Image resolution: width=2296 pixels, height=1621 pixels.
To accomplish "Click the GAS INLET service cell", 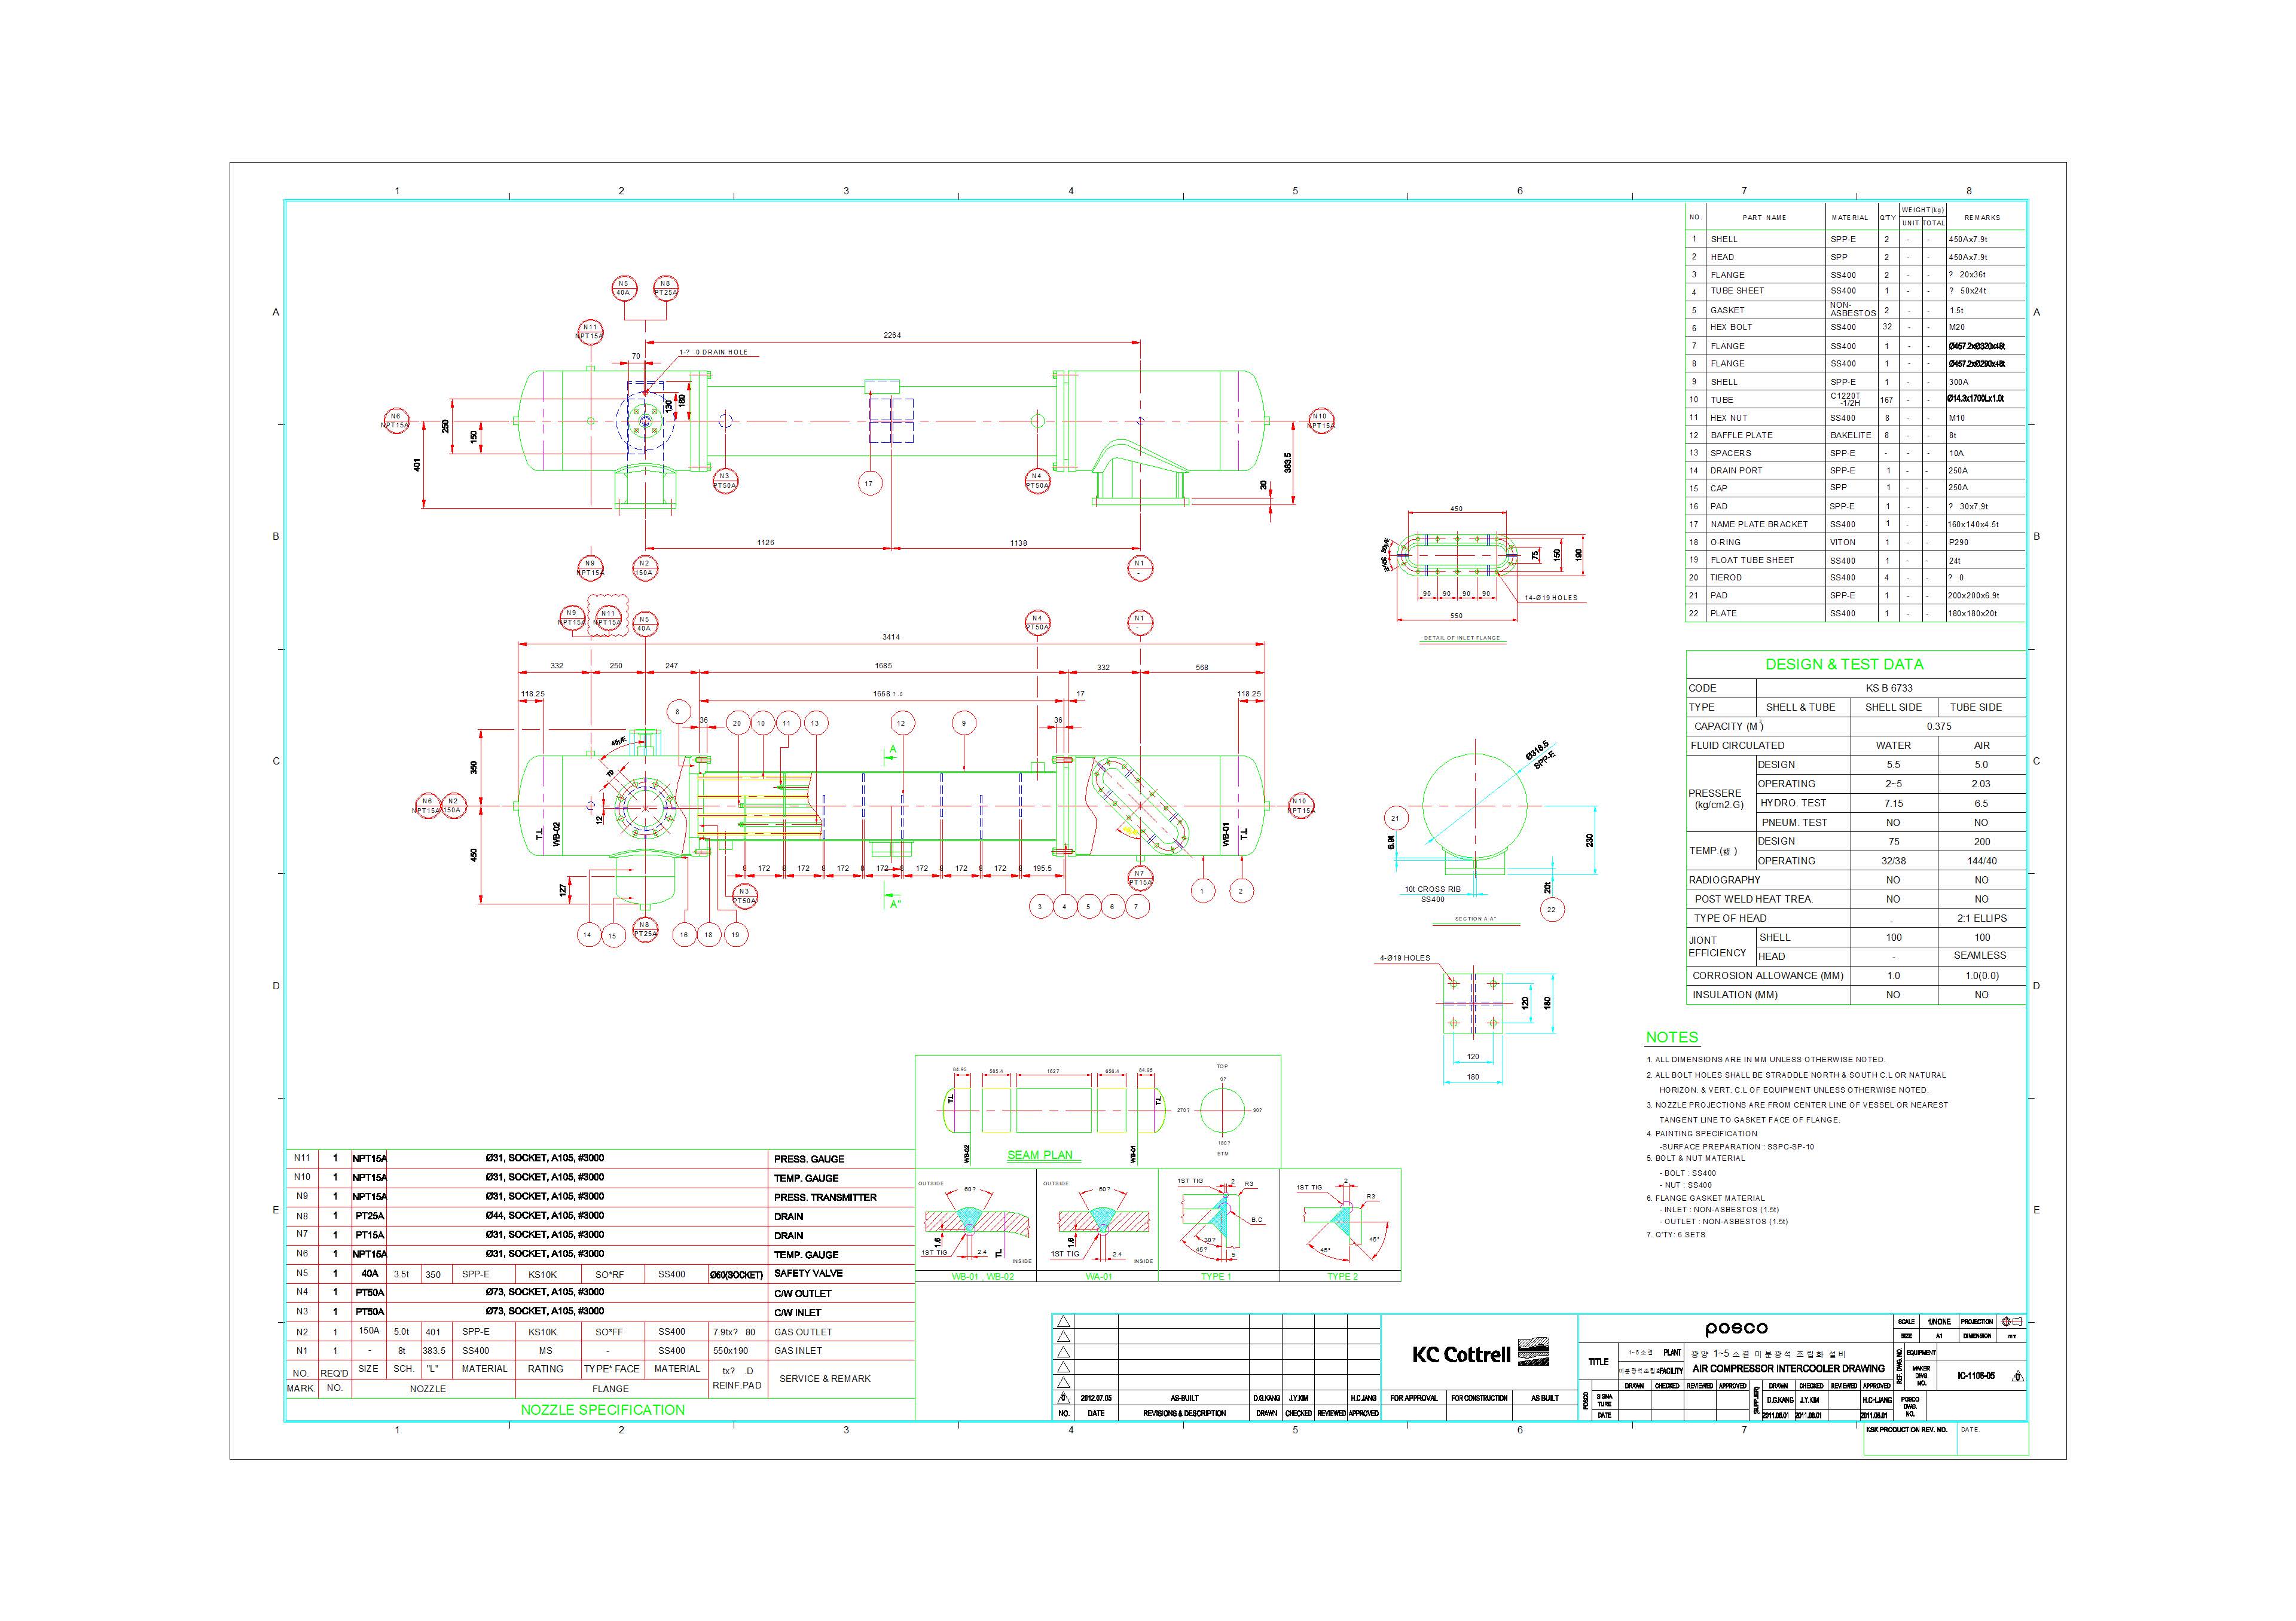I will [x=798, y=1351].
